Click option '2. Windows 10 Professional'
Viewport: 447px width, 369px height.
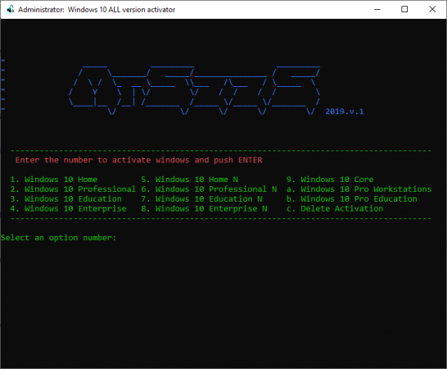coord(73,189)
